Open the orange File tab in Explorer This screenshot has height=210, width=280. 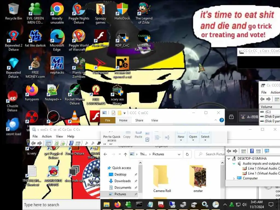[108, 120]
